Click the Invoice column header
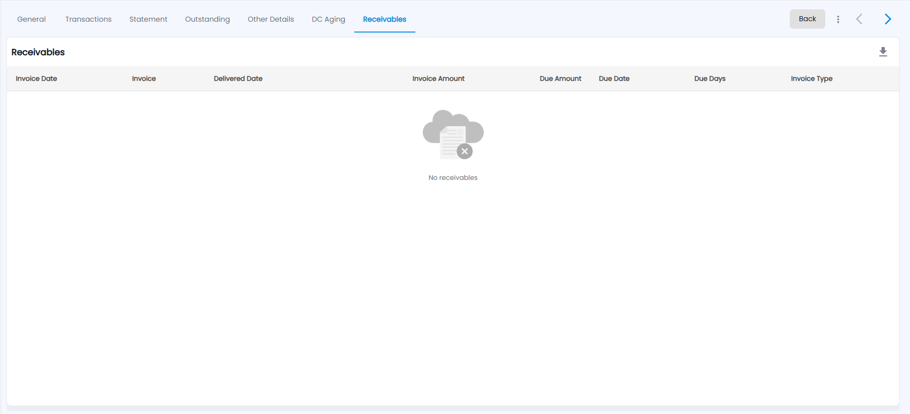Viewport: 910px width, 414px height. (144, 78)
